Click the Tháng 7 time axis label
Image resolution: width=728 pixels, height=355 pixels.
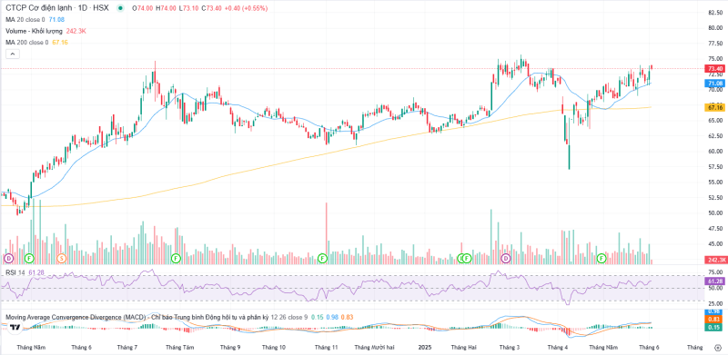click(x=128, y=347)
